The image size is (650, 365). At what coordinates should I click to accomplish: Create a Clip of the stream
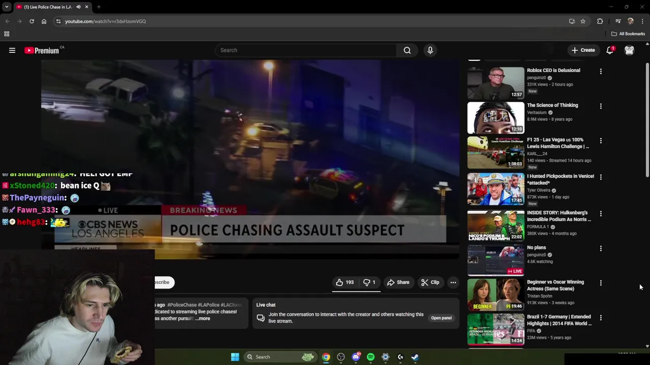point(430,282)
